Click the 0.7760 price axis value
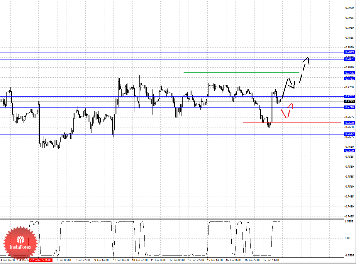This screenshot has height=264, width=356. (x=350, y=87)
